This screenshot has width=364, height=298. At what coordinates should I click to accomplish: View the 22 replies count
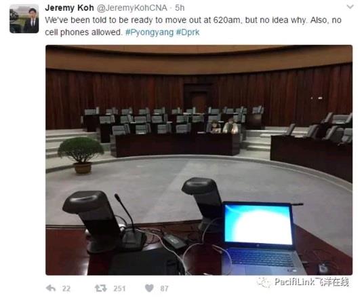click(x=66, y=288)
